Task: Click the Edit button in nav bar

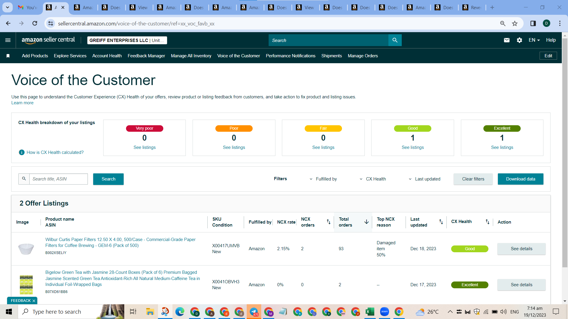Action: [x=548, y=56]
